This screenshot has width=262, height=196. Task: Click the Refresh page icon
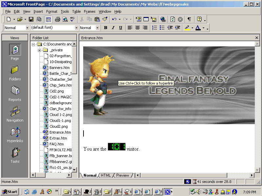(173, 19)
